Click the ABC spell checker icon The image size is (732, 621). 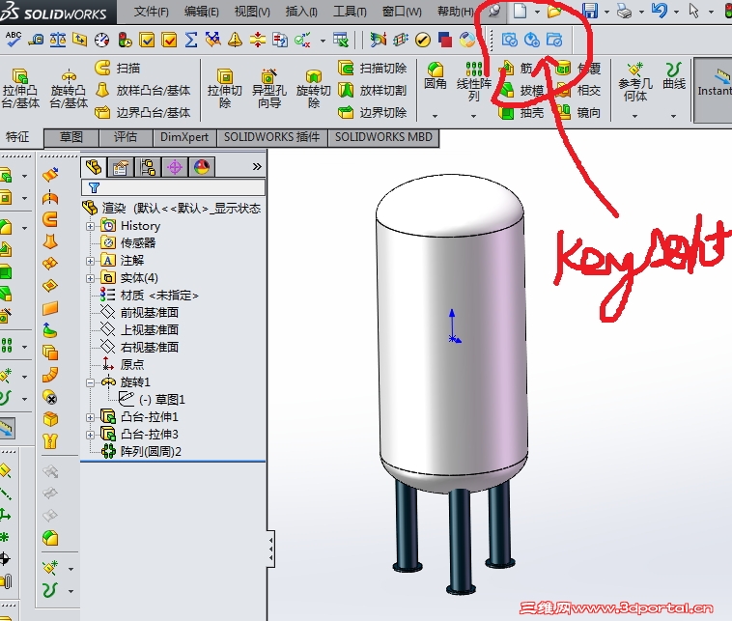[x=14, y=40]
